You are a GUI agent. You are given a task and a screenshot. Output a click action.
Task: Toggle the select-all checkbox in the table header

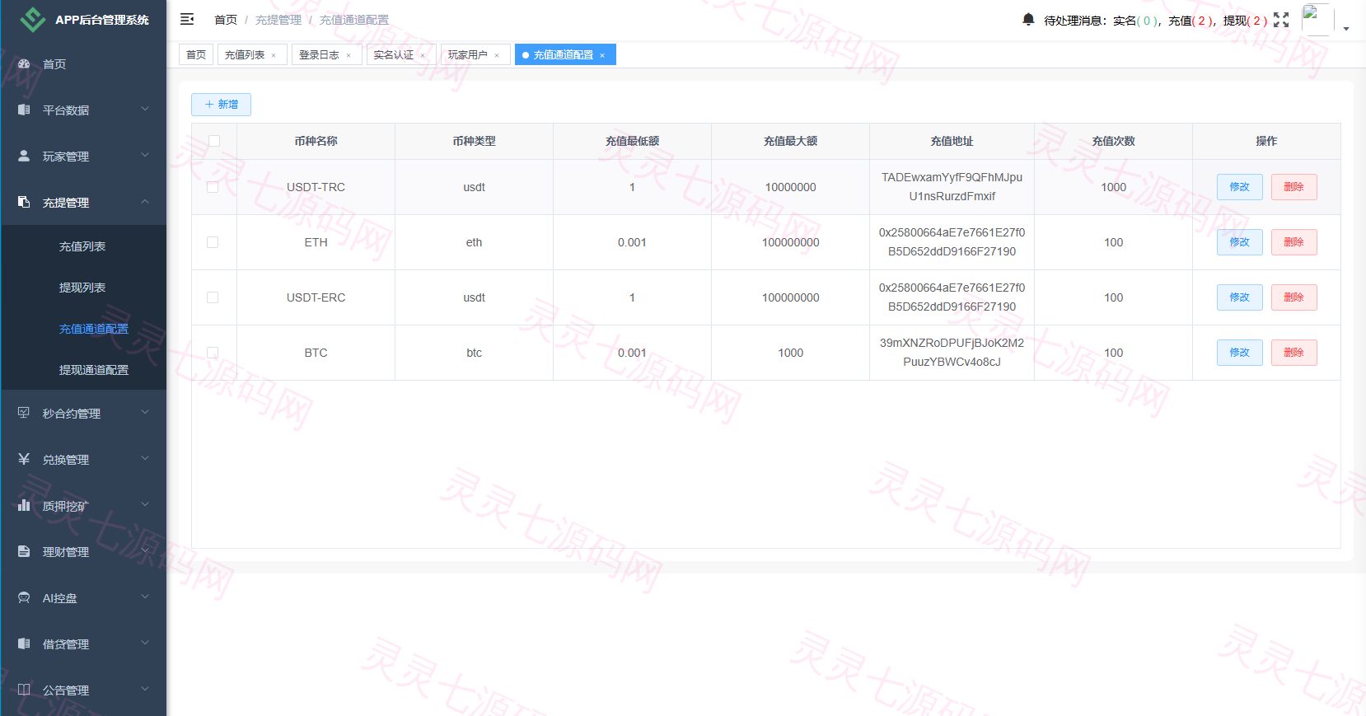coord(214,141)
